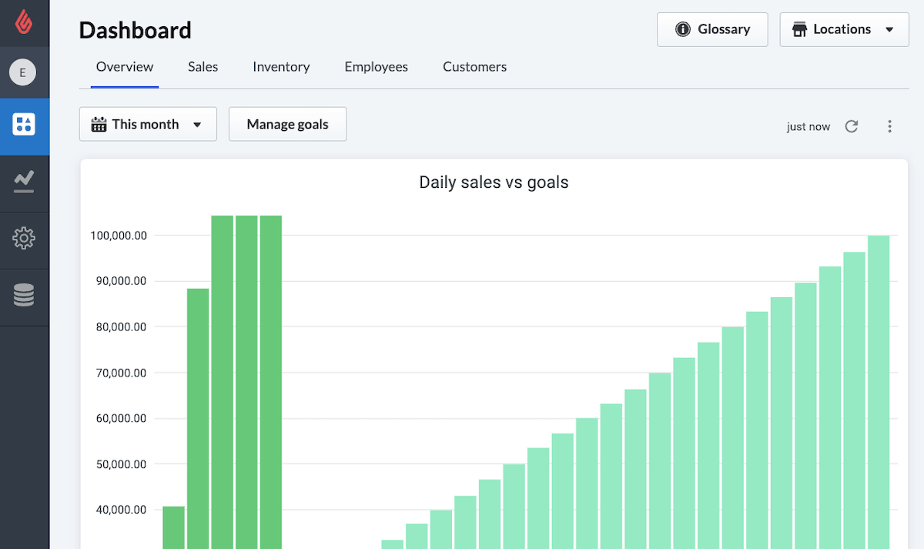The width and height of the screenshot is (924, 549).
Task: Open the Glossary button
Action: [712, 29]
